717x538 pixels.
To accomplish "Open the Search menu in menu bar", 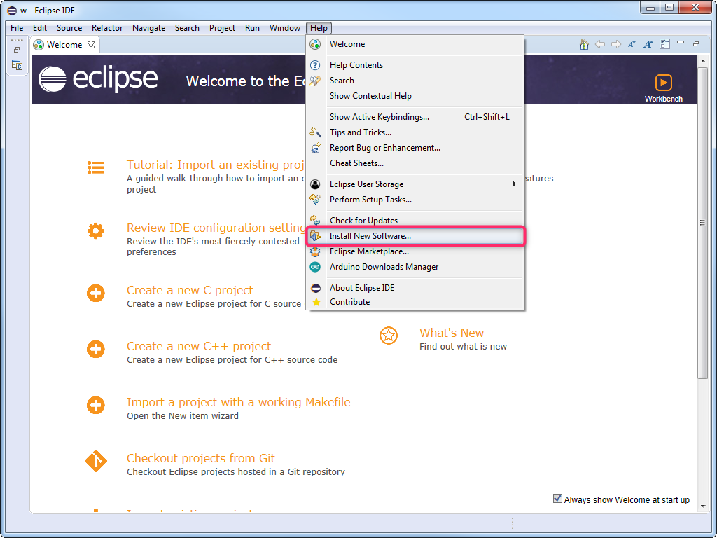I will pos(187,28).
